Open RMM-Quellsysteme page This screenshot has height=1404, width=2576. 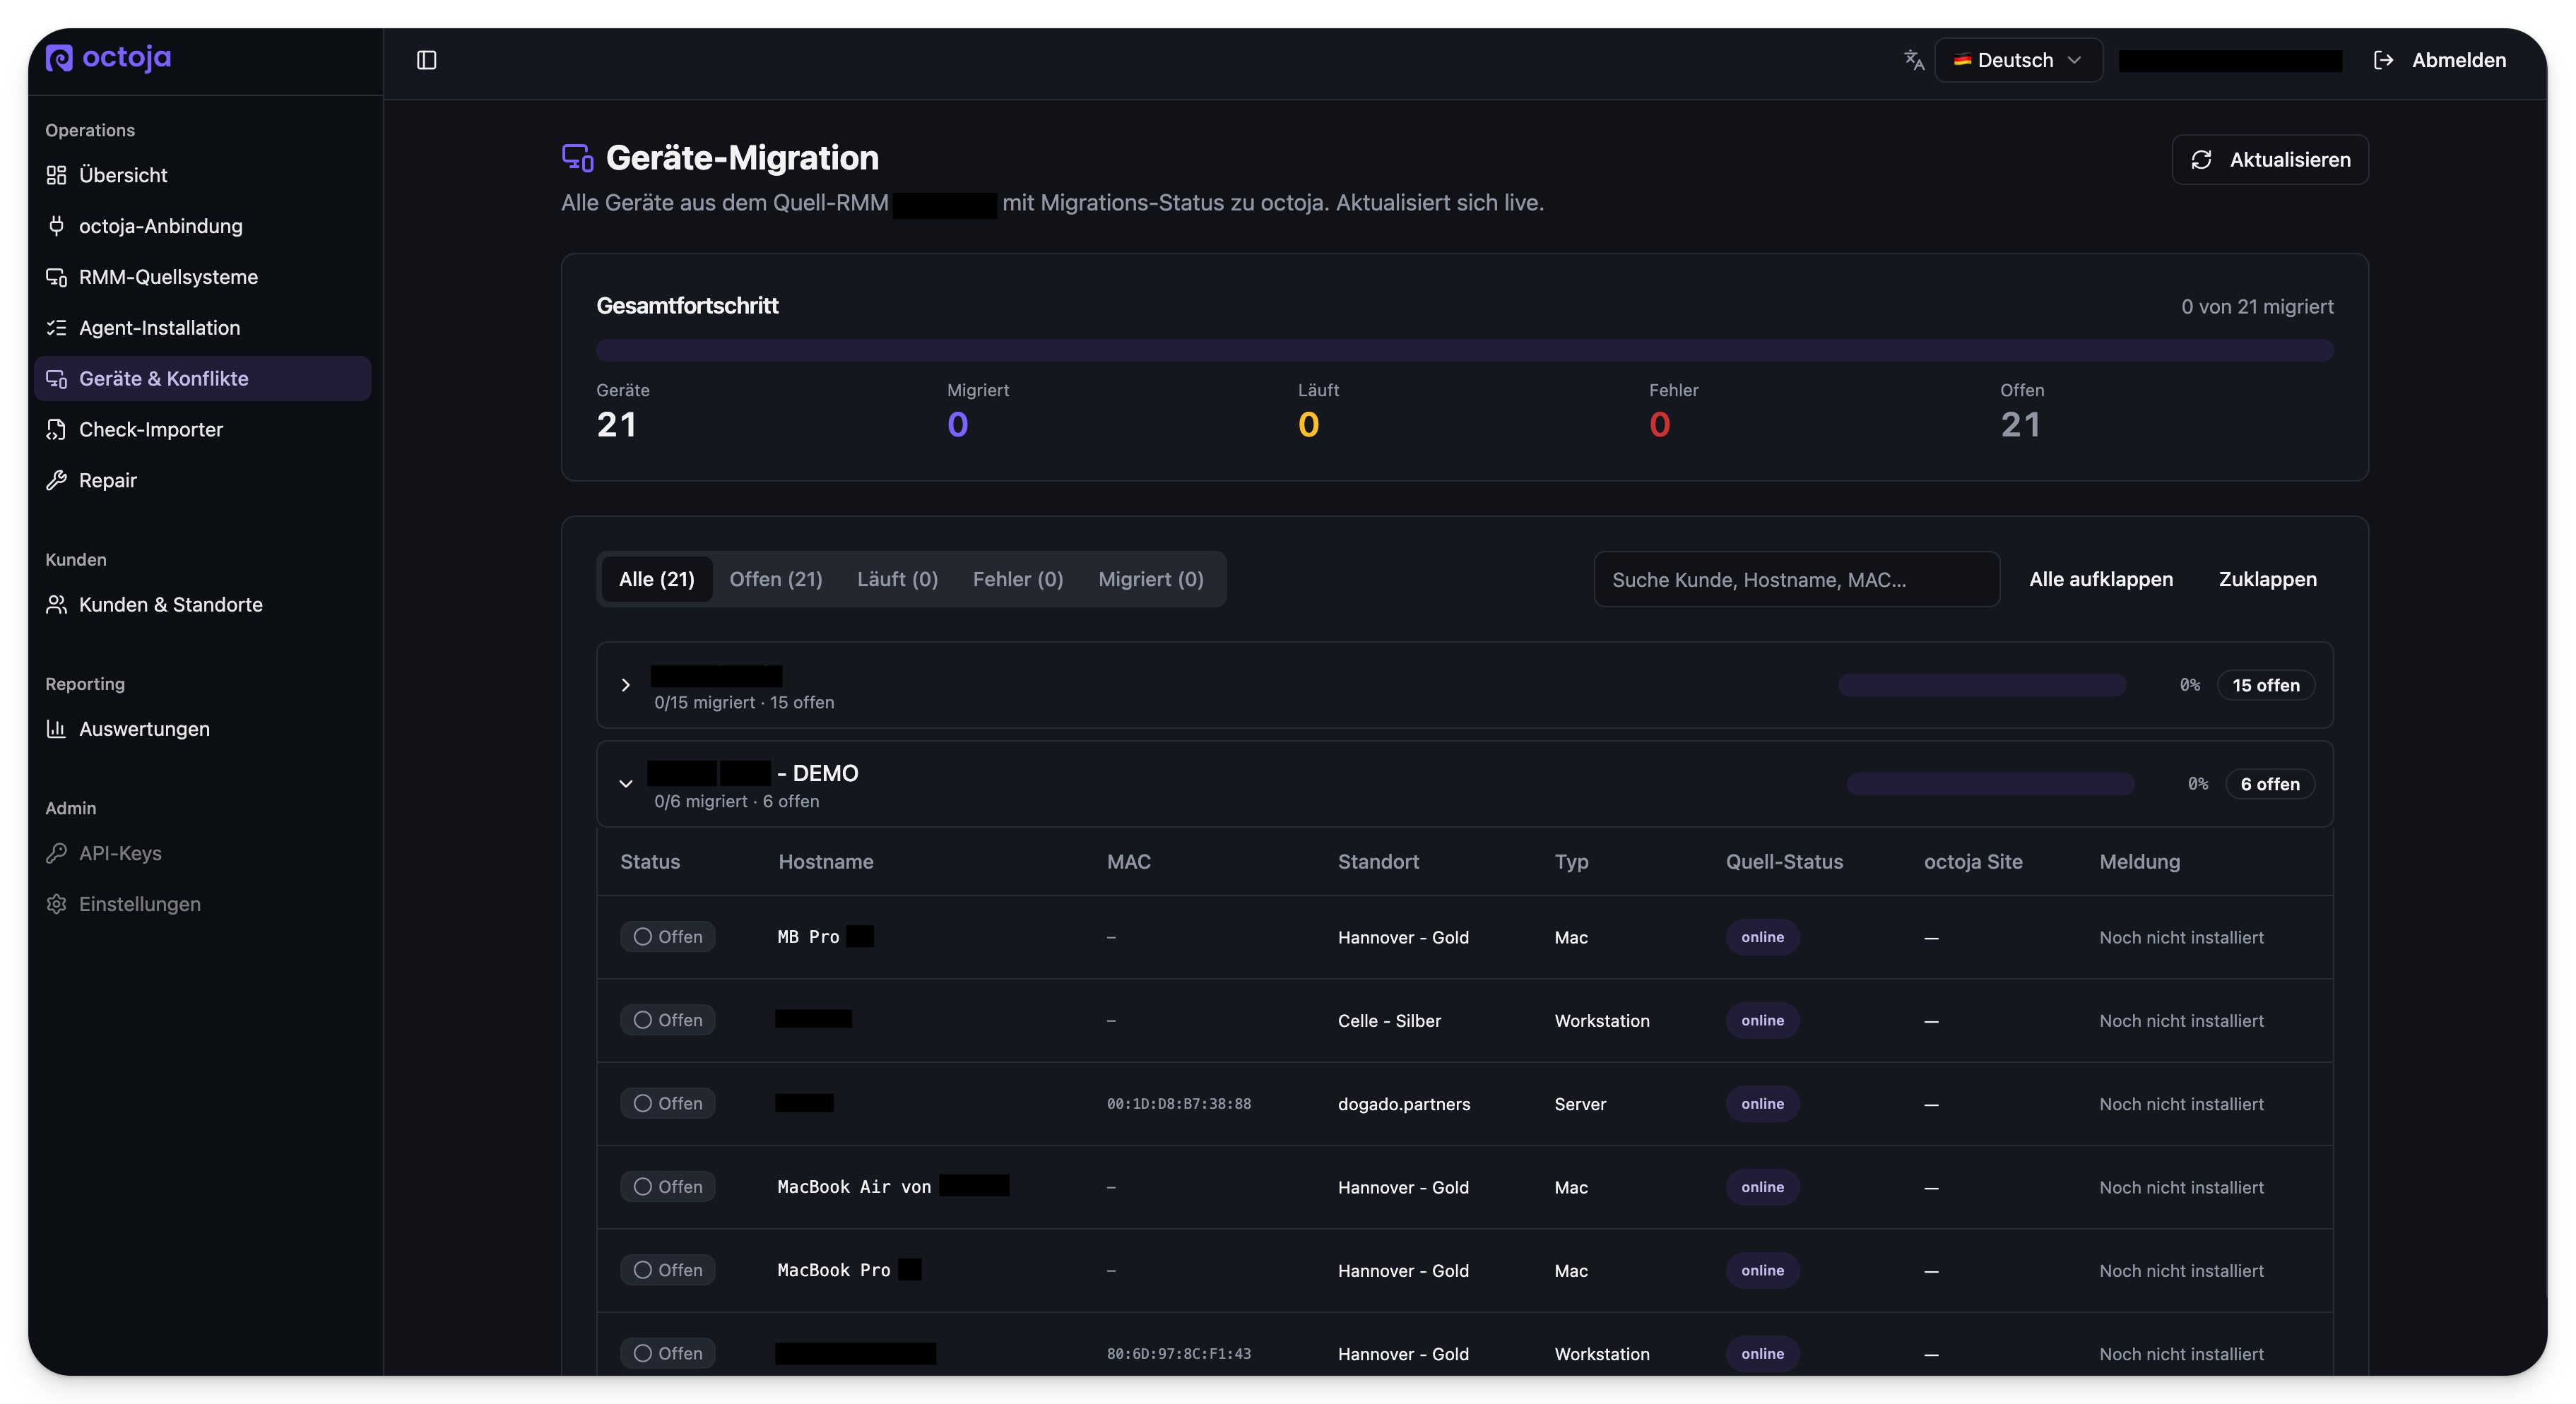pos(203,277)
